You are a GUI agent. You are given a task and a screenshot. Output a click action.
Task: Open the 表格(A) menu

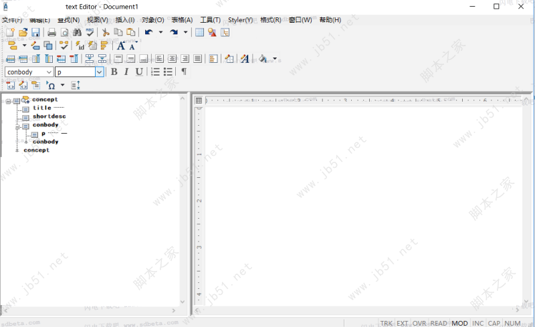pyautogui.click(x=182, y=20)
